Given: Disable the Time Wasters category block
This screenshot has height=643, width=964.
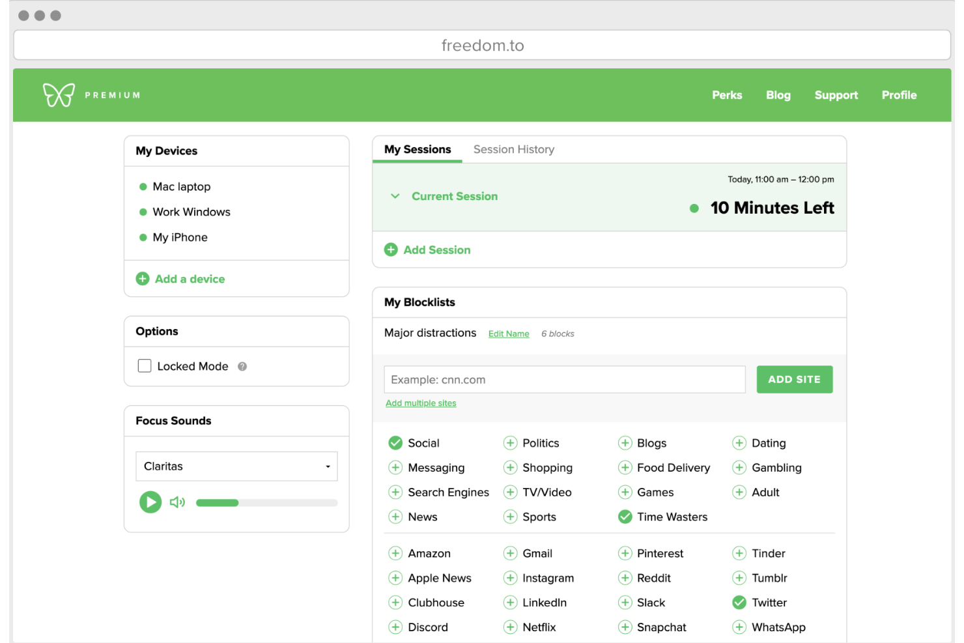Looking at the screenshot, I should (625, 517).
